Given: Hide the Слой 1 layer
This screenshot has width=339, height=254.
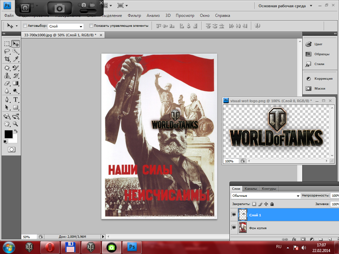Looking at the screenshot, I should 234,215.
